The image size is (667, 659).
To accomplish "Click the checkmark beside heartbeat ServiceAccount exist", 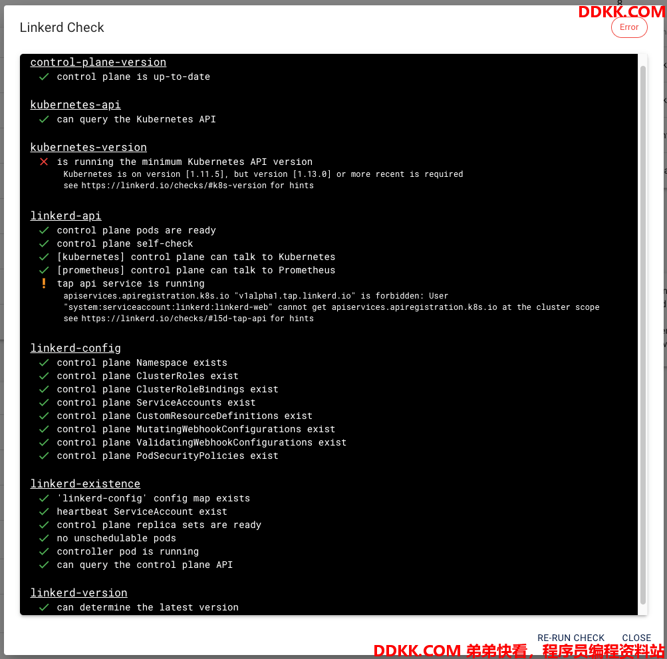I will pyautogui.click(x=44, y=511).
